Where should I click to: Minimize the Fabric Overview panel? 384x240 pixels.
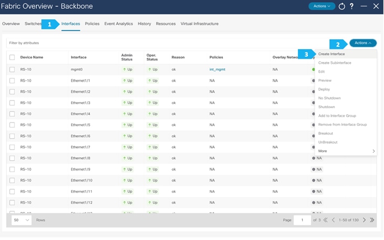[364, 6]
